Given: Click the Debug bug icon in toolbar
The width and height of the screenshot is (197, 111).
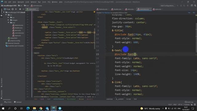Looking at the screenshot, I should tap(181, 6).
